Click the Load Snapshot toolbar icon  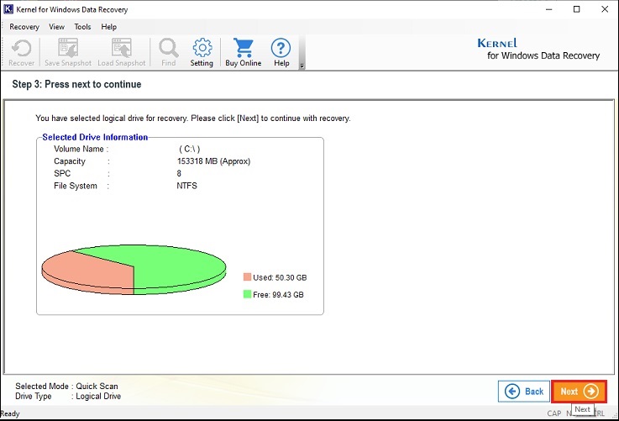click(x=122, y=52)
